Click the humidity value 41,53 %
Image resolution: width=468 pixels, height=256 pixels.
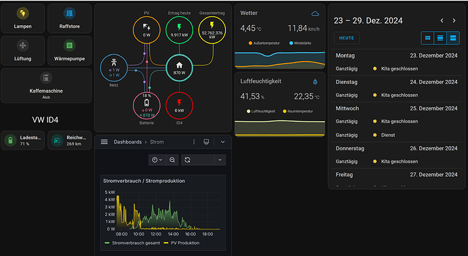tap(252, 97)
